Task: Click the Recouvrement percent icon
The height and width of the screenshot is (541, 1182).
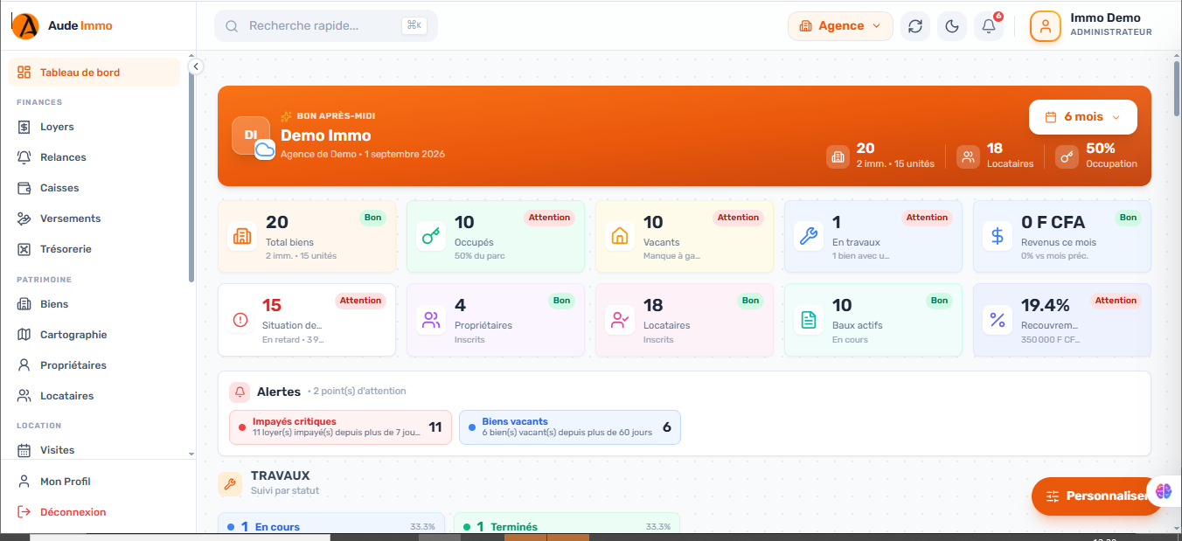Action: click(998, 320)
